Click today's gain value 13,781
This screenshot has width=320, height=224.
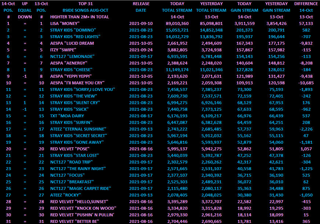point(244,221)
